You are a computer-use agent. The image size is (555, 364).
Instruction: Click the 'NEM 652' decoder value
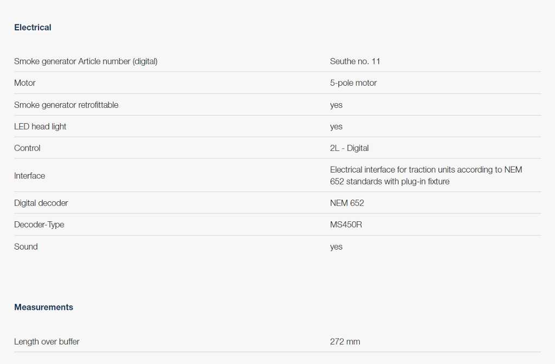tap(347, 203)
